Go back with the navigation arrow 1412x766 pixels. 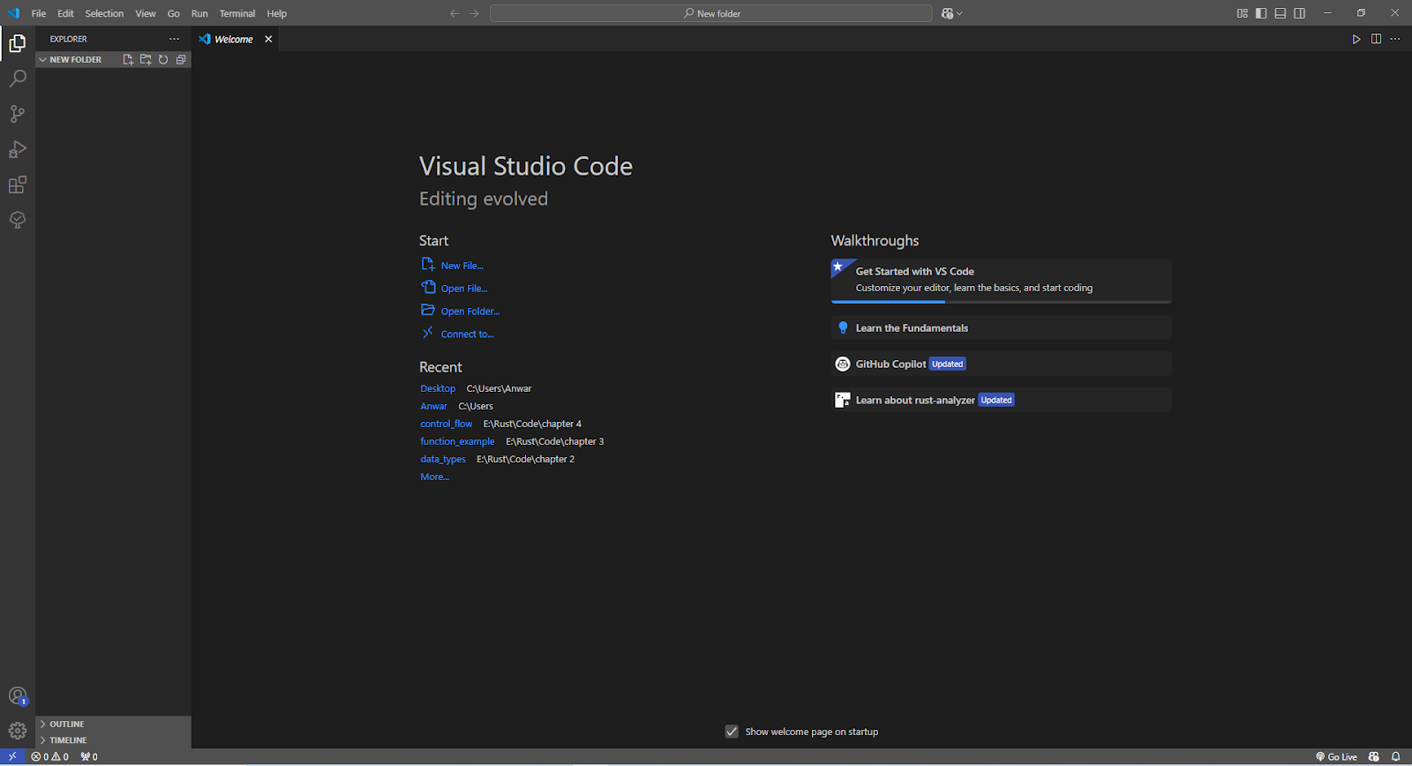(x=454, y=13)
